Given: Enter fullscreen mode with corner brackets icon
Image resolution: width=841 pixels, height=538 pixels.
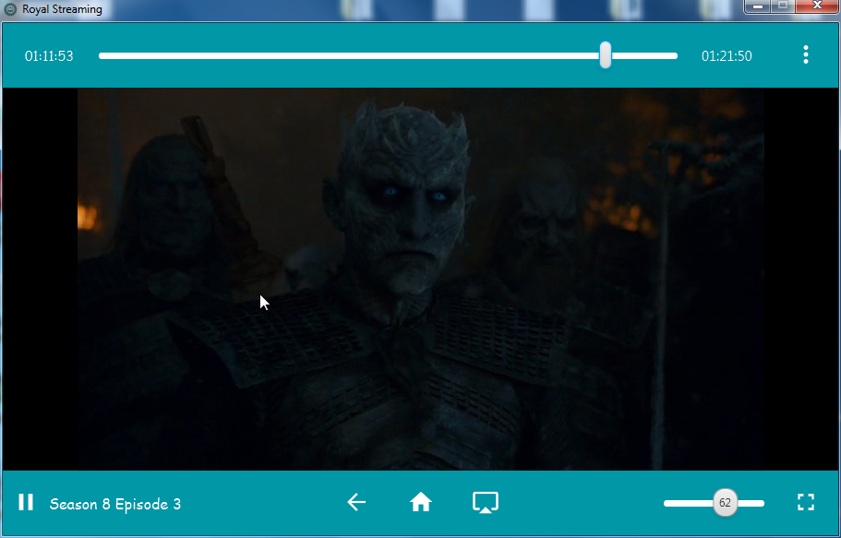Looking at the screenshot, I should pos(806,503).
